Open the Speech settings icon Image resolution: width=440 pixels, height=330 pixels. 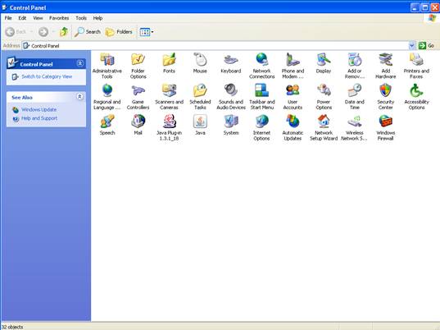point(107,121)
